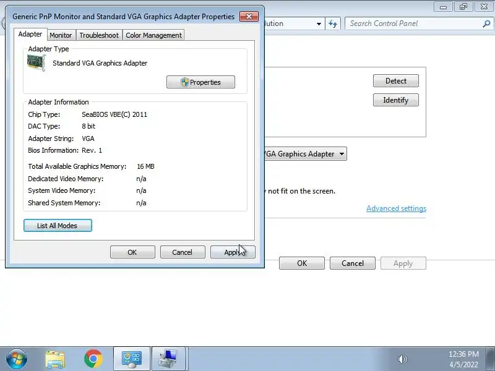Click the 16 MB graphics memory value

pyautogui.click(x=145, y=166)
